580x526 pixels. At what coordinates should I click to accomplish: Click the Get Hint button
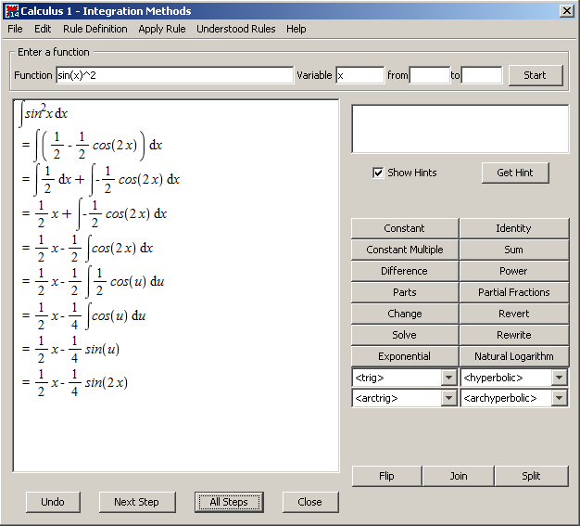point(515,173)
